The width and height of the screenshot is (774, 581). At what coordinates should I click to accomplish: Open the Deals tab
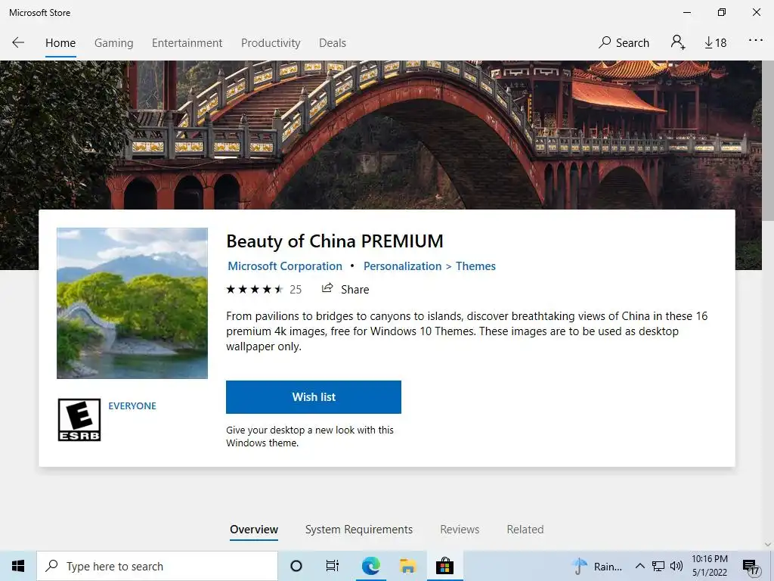[x=333, y=43]
